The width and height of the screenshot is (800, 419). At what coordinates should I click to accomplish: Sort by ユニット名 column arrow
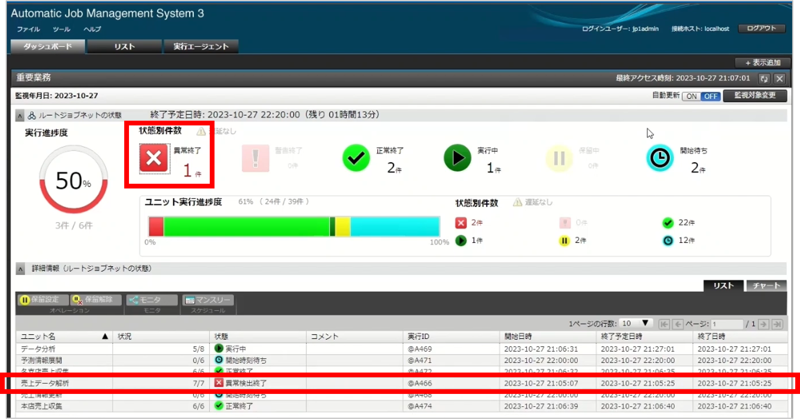(x=105, y=336)
